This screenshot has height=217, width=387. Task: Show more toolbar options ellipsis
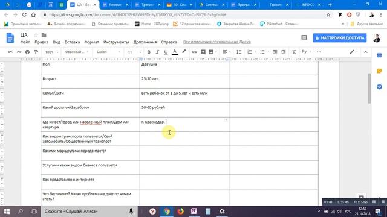(319, 52)
